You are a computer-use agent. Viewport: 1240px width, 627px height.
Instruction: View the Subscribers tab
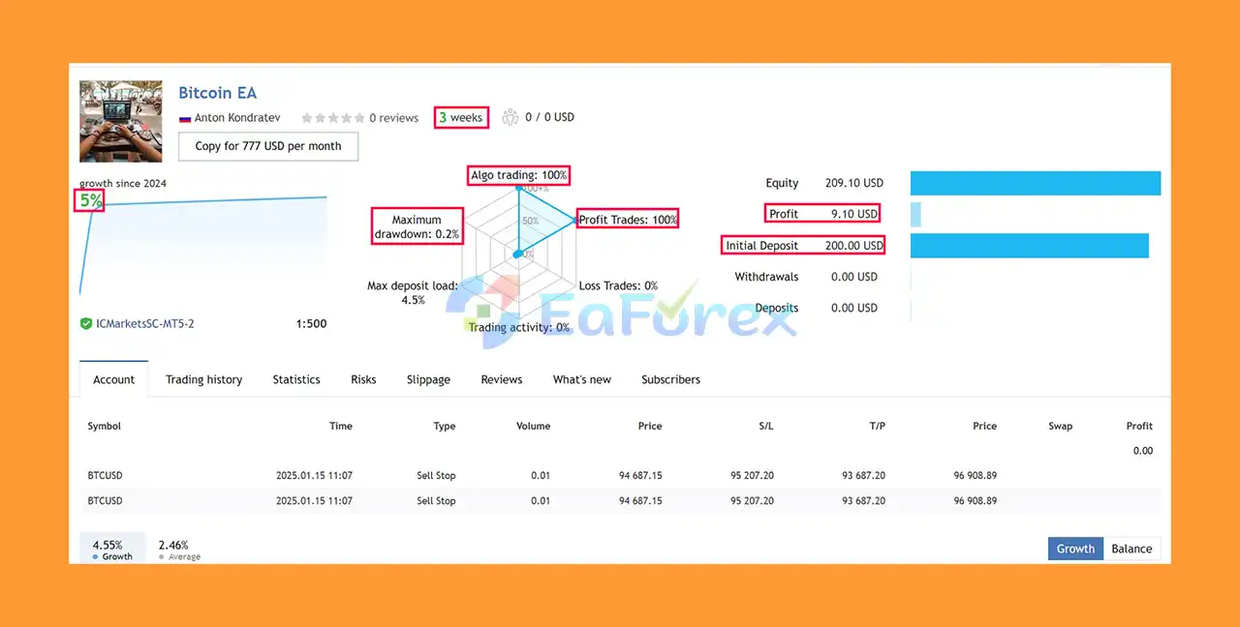670,379
